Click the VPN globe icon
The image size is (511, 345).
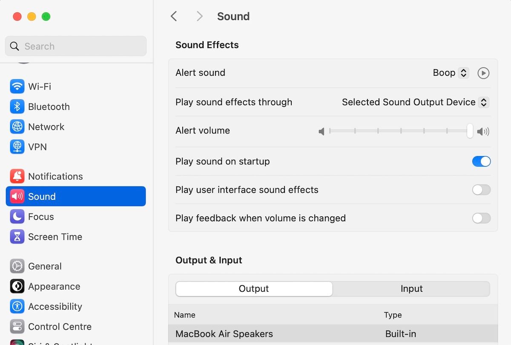click(17, 147)
